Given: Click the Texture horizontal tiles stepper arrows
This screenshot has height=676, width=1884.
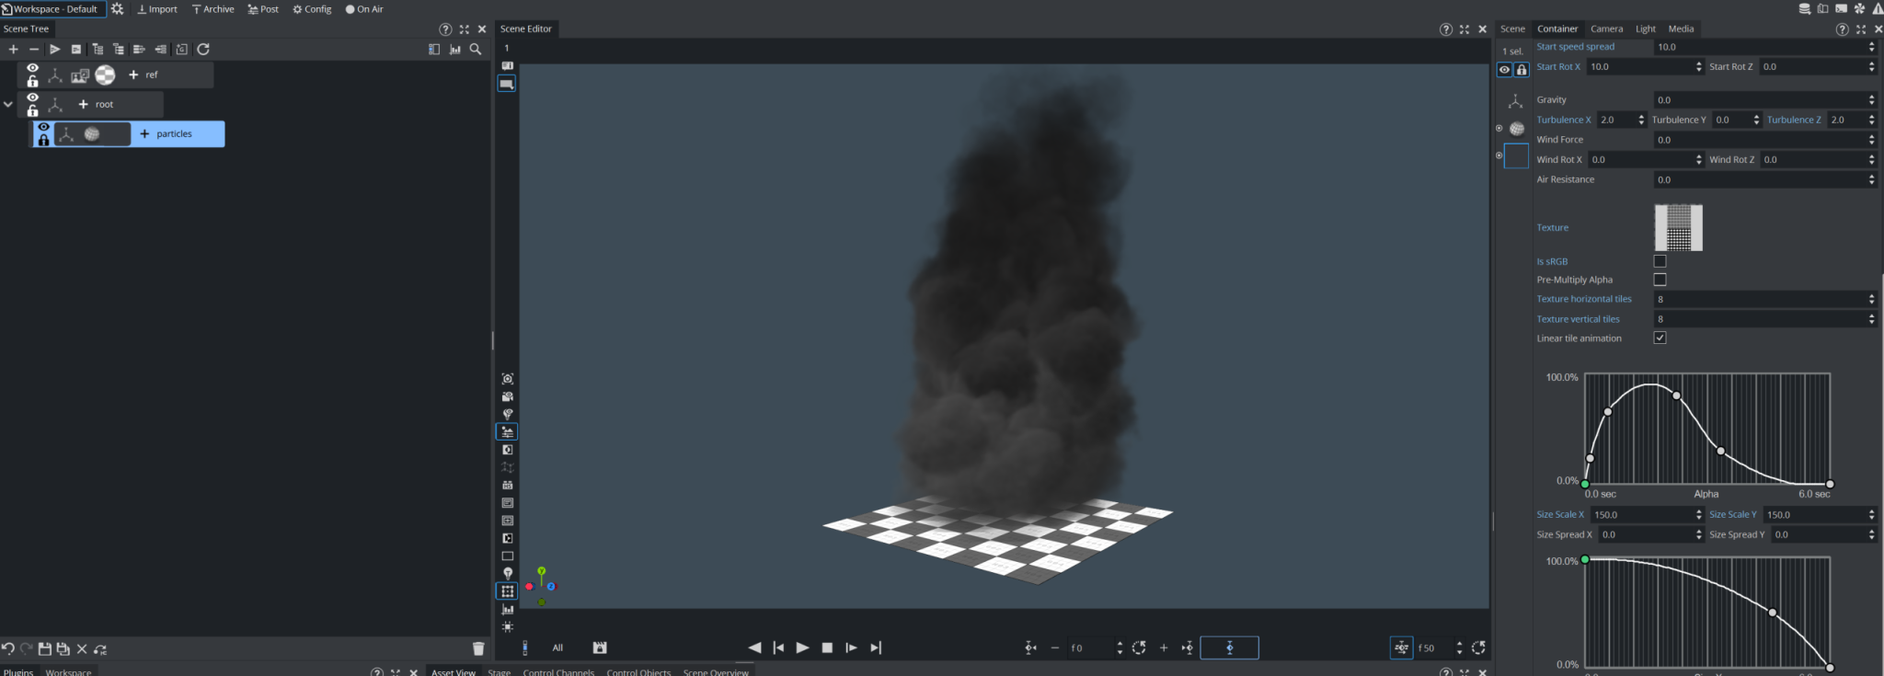Looking at the screenshot, I should (x=1871, y=300).
